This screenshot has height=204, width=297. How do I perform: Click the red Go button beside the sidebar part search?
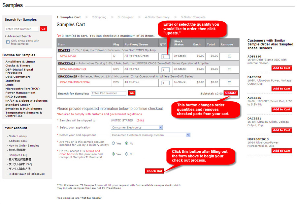click(44, 29)
